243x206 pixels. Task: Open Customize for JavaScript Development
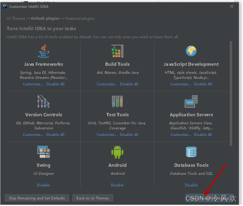181,84
